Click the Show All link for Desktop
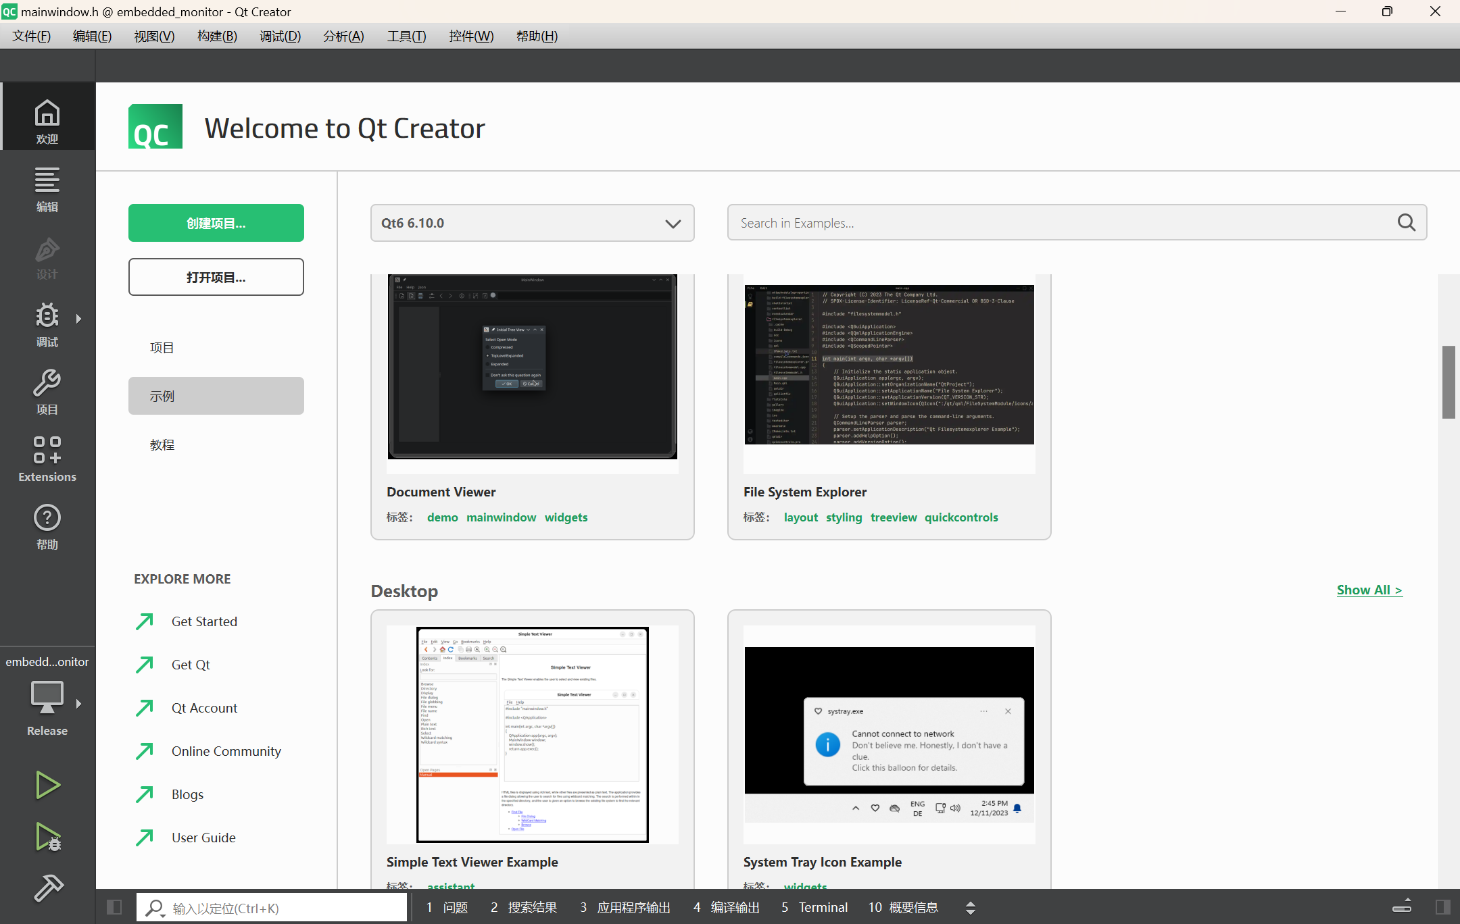Viewport: 1460px width, 924px height. [1369, 590]
